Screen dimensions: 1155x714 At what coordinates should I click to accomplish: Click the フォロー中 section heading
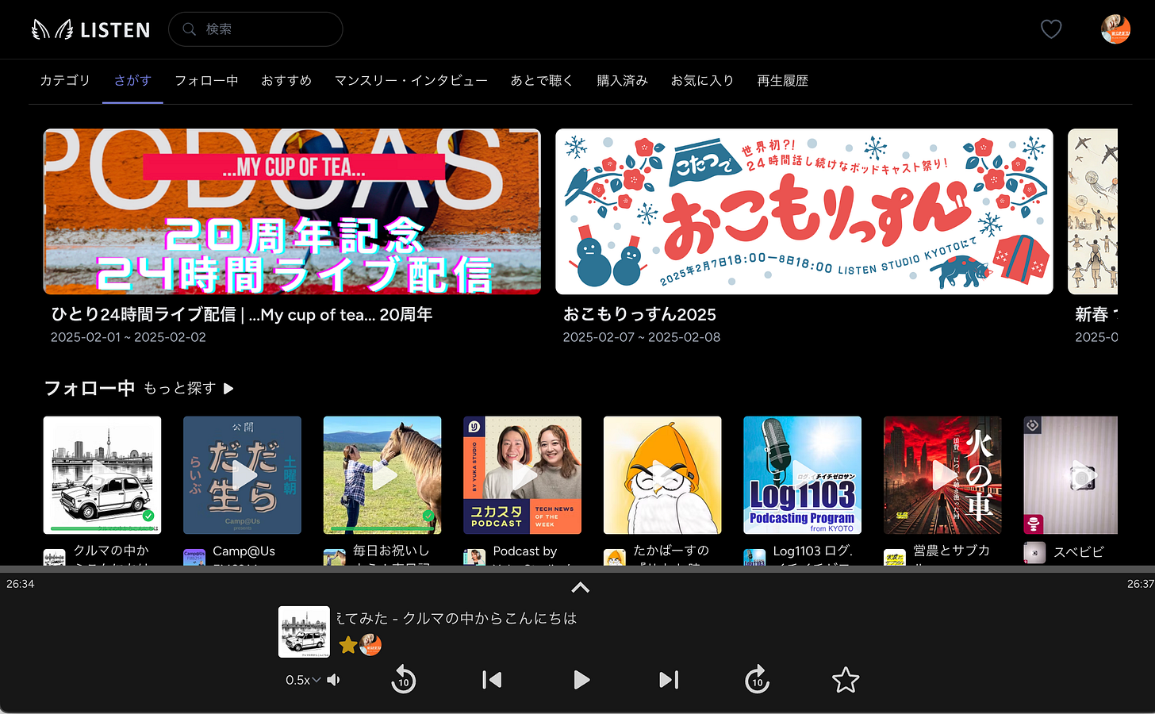(x=89, y=388)
